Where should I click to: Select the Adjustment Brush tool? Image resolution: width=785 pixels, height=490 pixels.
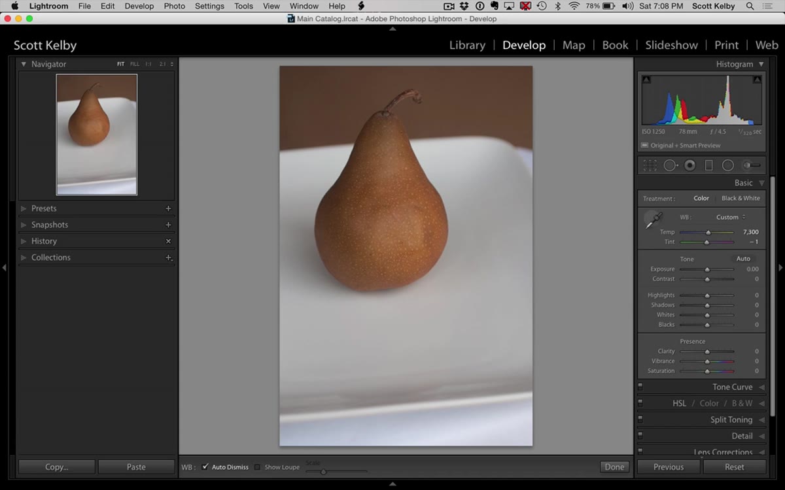752,165
